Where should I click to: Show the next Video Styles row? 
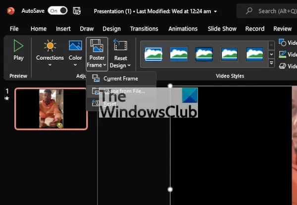(271, 54)
